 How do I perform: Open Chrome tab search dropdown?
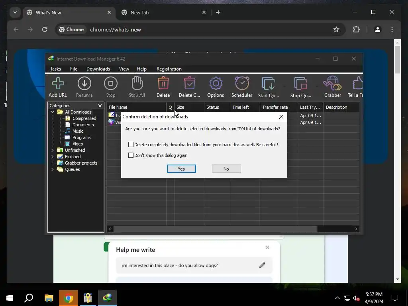[x=15, y=12]
